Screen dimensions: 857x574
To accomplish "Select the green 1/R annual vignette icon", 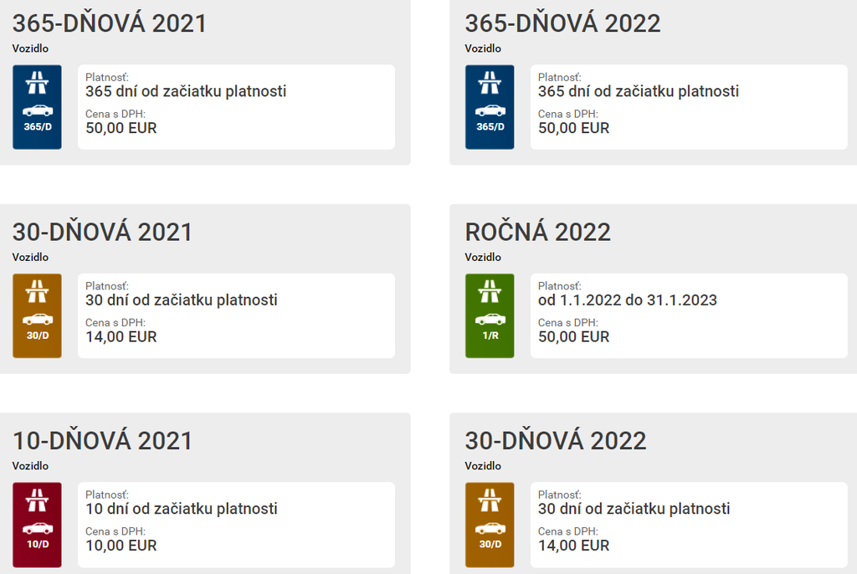I will (x=490, y=315).
